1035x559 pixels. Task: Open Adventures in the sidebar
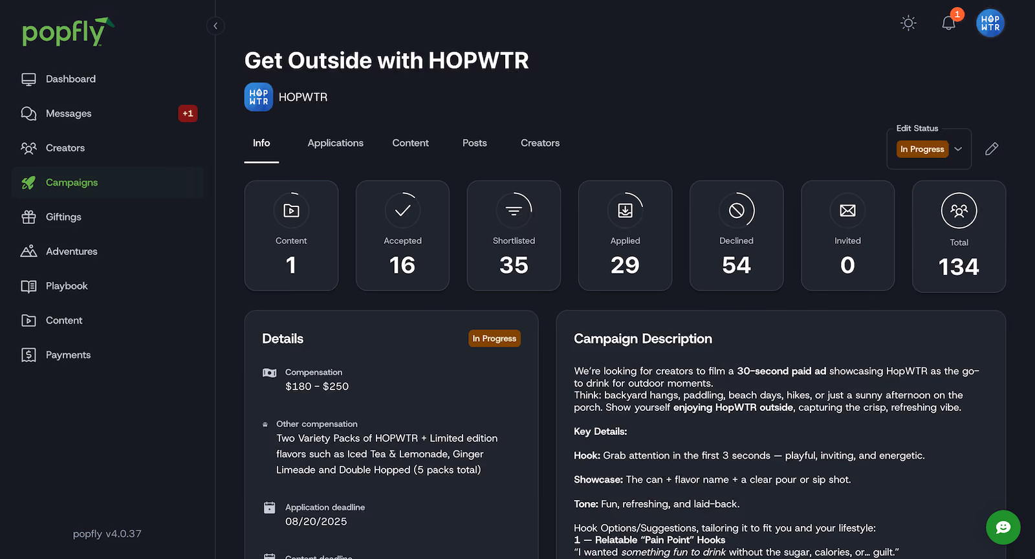coord(107,252)
